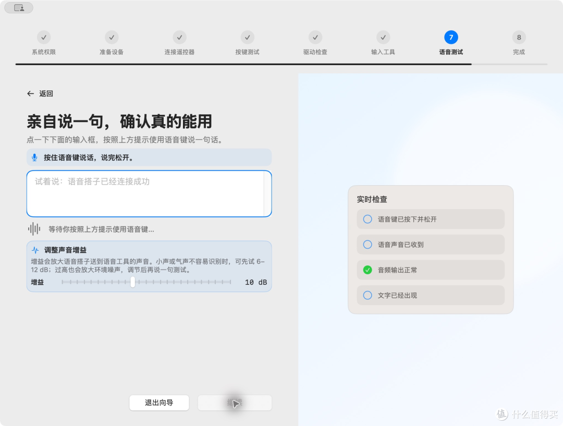Click the 准备设备 step checkmark icon
This screenshot has height=426, width=563.
112,38
